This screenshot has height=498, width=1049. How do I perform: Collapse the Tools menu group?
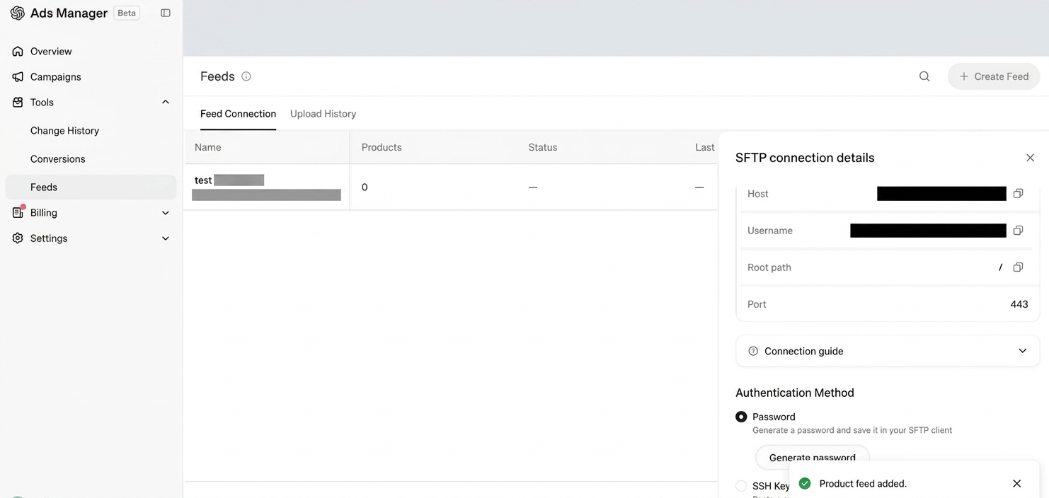pos(166,102)
